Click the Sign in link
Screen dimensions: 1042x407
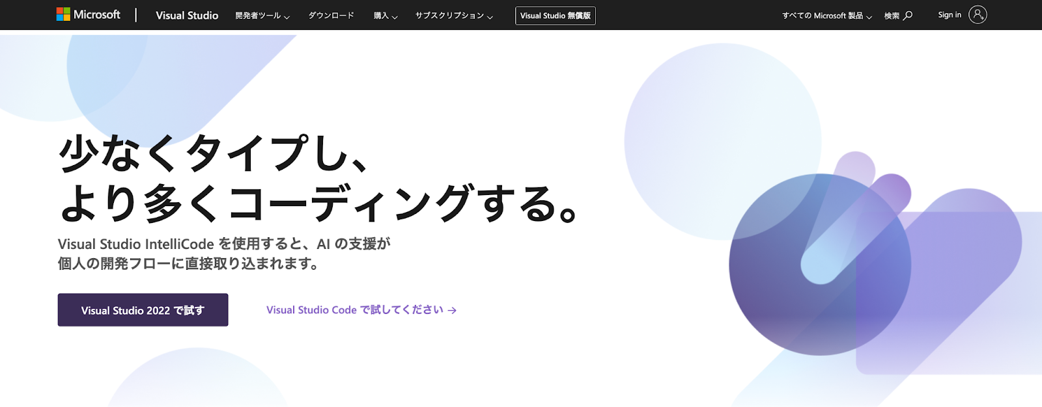pyautogui.click(x=950, y=15)
